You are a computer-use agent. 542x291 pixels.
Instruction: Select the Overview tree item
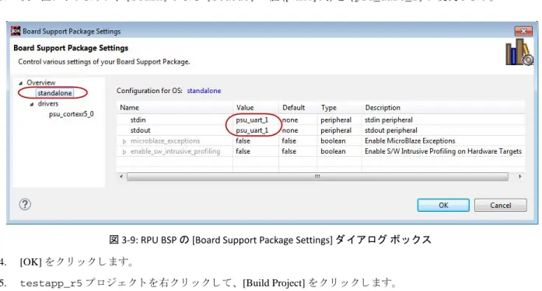tap(40, 83)
